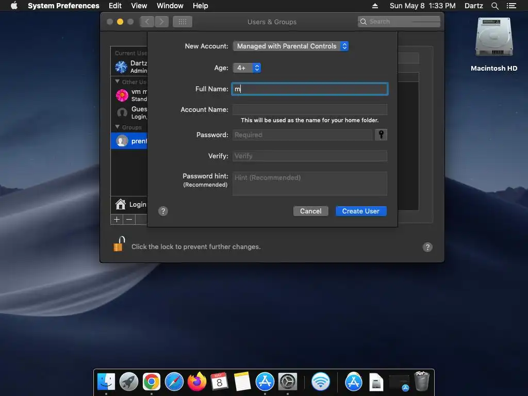Open the Dartz user menu in menu bar
Viewport: 528px width, 396px height.
(x=473, y=6)
